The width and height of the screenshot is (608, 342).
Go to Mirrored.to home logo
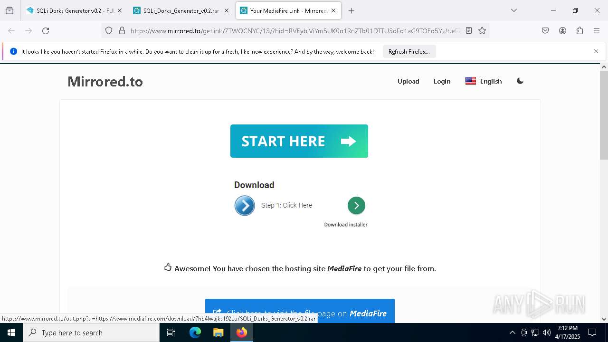click(105, 81)
